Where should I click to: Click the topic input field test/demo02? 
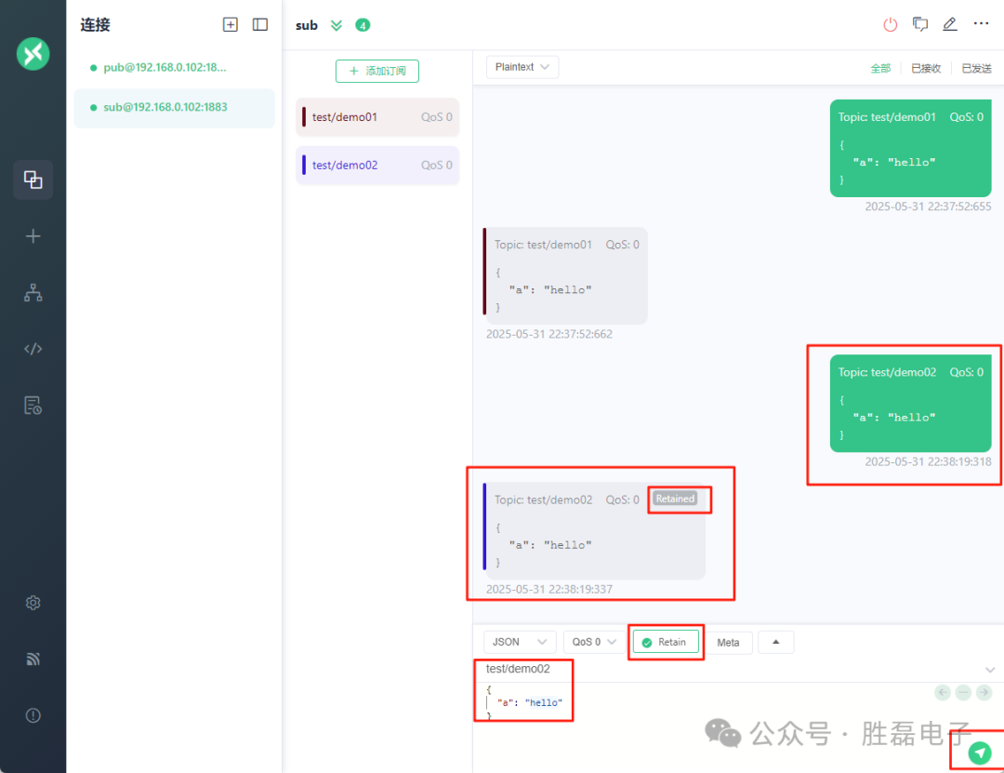tap(730, 669)
